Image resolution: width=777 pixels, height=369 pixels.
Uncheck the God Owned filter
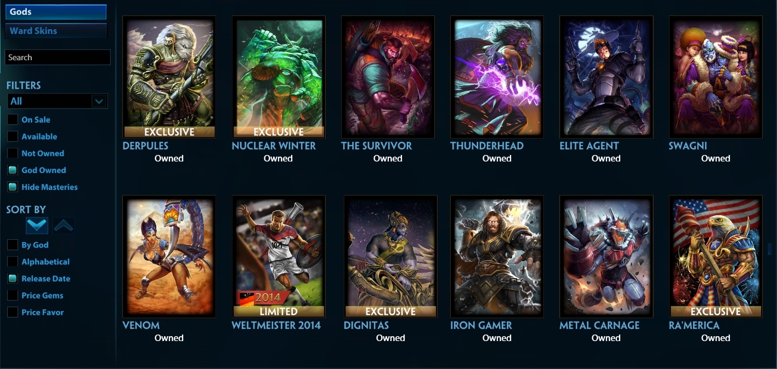[x=12, y=170]
